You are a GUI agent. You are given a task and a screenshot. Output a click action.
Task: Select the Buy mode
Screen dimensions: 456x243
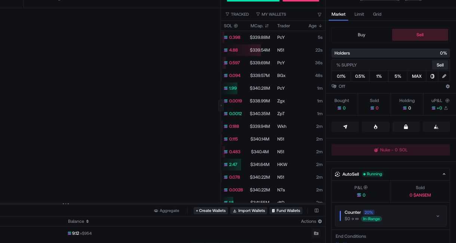click(361, 35)
